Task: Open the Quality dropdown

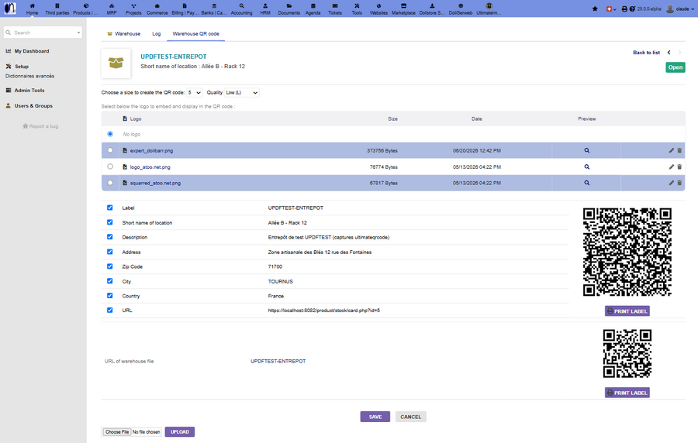Action: click(x=242, y=92)
